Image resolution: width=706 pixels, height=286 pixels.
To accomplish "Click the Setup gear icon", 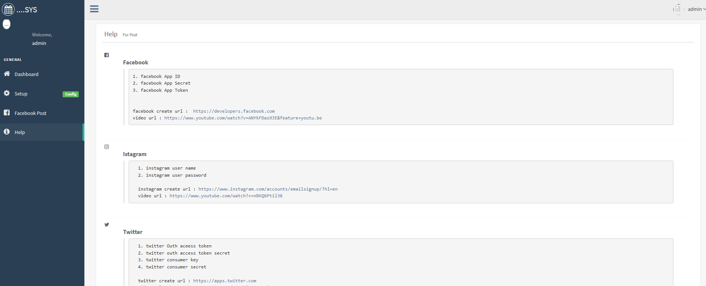I will tap(7, 93).
